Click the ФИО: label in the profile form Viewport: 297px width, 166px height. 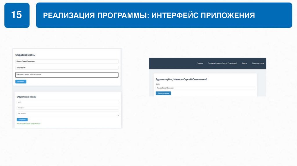[158, 84]
